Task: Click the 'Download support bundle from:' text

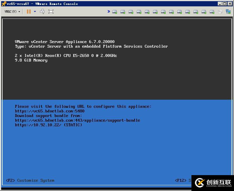Action: (48, 116)
